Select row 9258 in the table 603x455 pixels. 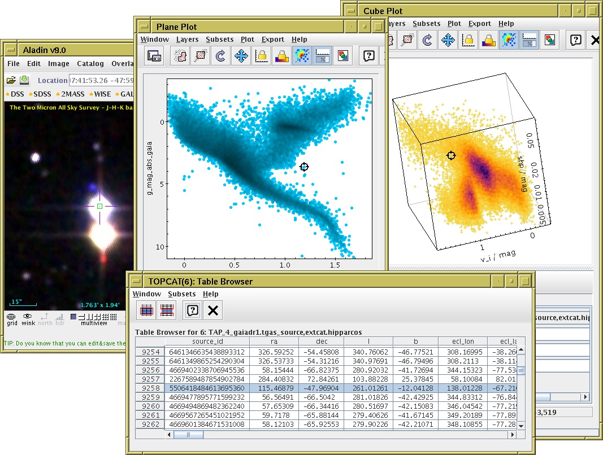tap(326, 388)
